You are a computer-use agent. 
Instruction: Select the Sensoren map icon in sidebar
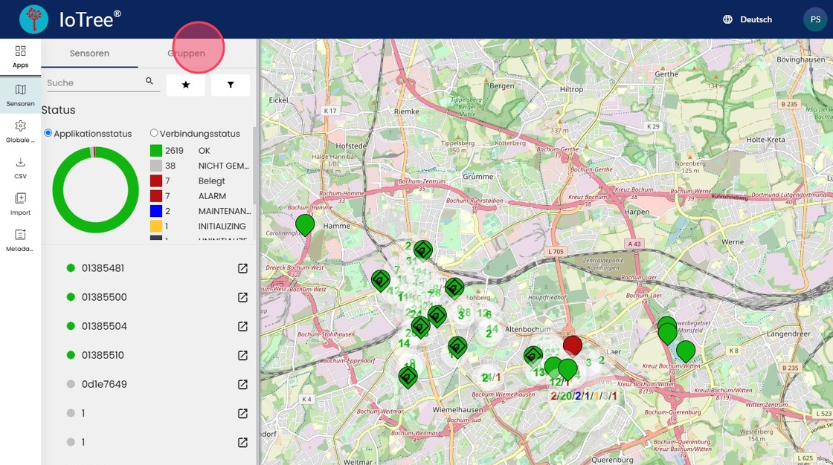[20, 95]
